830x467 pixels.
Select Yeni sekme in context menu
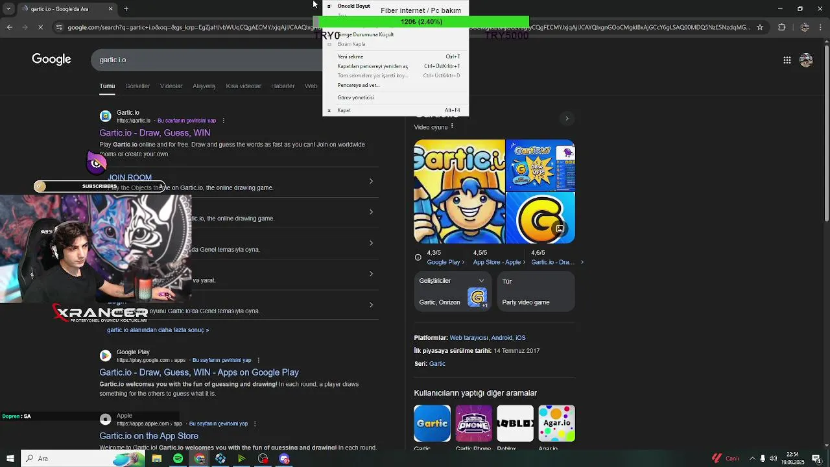pos(396,56)
